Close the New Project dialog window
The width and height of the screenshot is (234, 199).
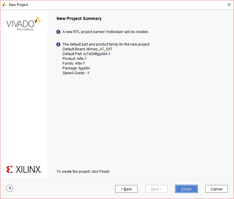229,5
